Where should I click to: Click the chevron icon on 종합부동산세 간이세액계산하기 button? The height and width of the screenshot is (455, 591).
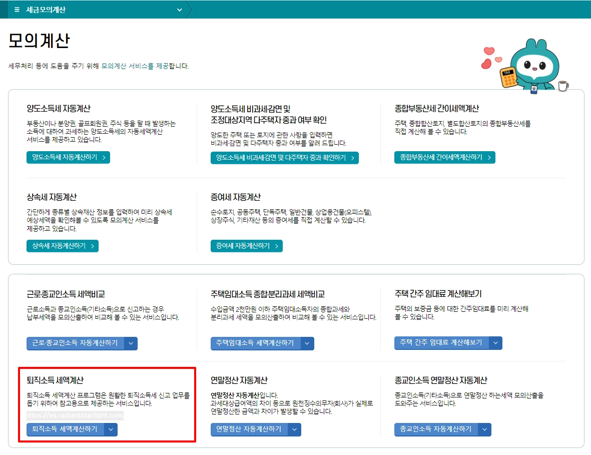[x=488, y=157]
